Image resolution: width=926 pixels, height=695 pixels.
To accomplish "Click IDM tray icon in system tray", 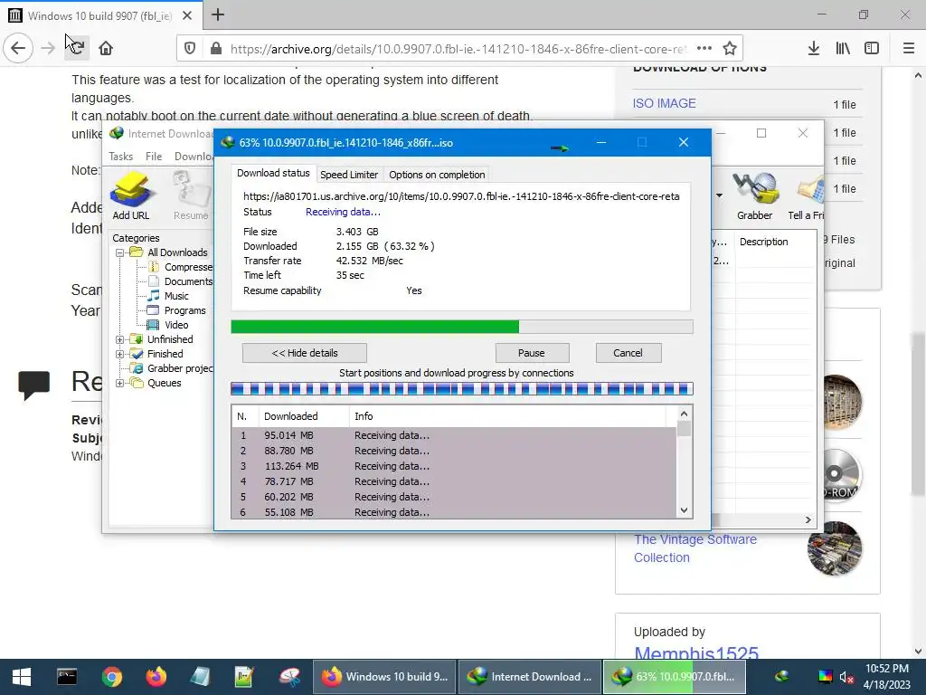I will click(x=782, y=676).
